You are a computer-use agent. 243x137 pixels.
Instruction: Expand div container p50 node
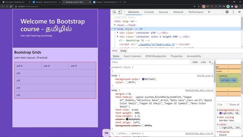118,33
